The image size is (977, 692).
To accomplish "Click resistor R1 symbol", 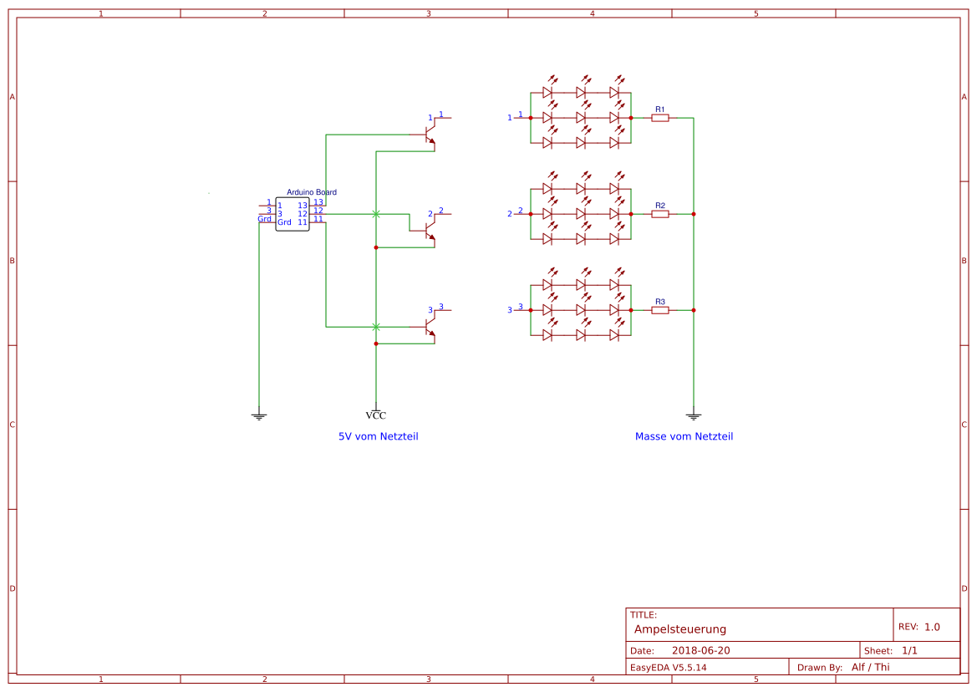I will [660, 118].
